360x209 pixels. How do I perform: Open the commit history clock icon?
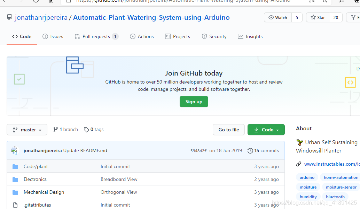click(x=250, y=151)
